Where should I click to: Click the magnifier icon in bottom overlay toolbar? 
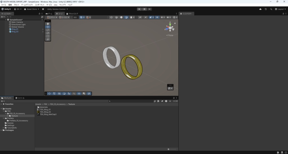click(74, 94)
